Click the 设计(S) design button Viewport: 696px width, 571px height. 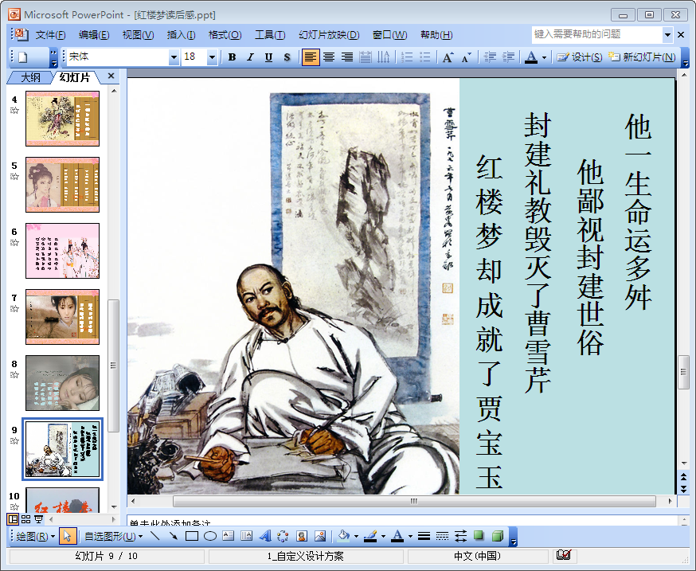(579, 57)
